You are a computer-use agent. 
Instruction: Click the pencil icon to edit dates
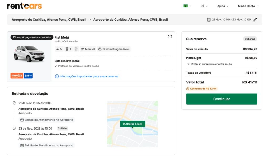coord(255,20)
